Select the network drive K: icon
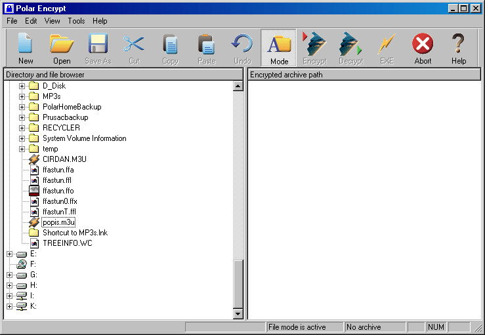This screenshot has width=485, height=335. coord(22,306)
